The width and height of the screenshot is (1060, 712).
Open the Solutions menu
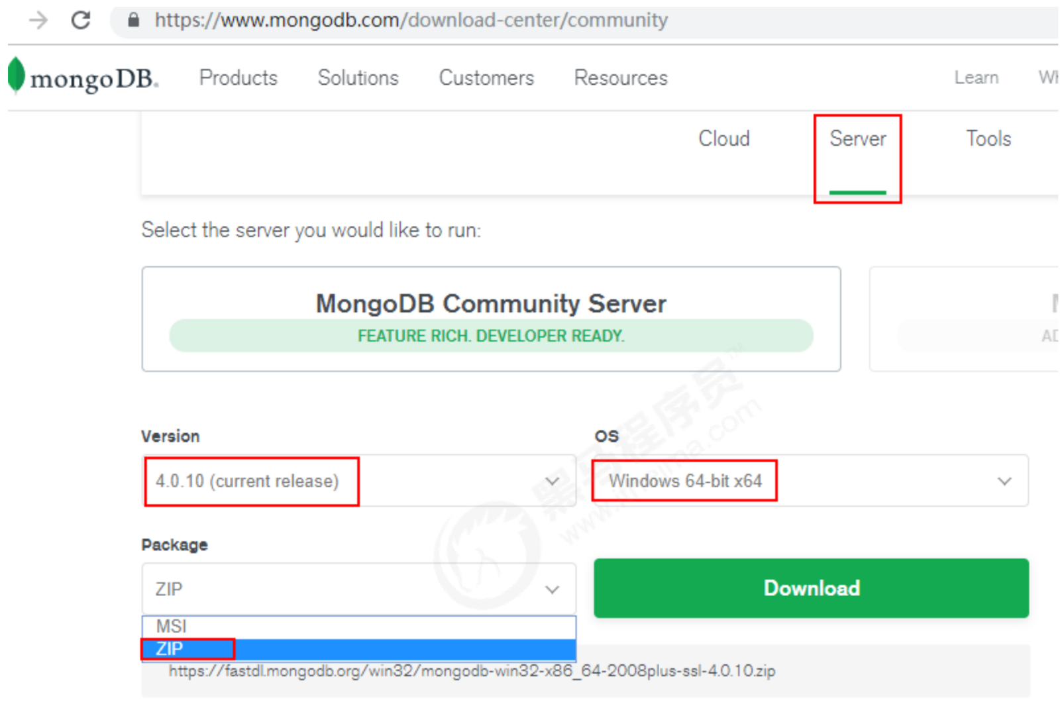coord(358,77)
